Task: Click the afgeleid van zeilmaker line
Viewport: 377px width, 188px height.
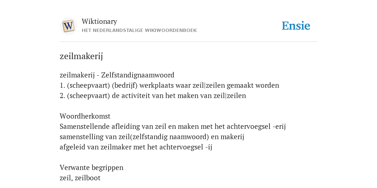Action: pos(136,147)
